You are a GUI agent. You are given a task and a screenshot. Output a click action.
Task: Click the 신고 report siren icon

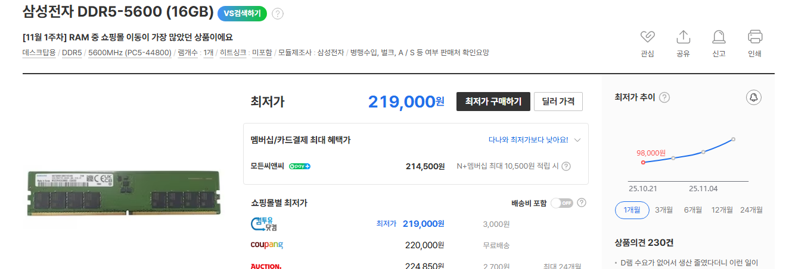[x=719, y=37]
